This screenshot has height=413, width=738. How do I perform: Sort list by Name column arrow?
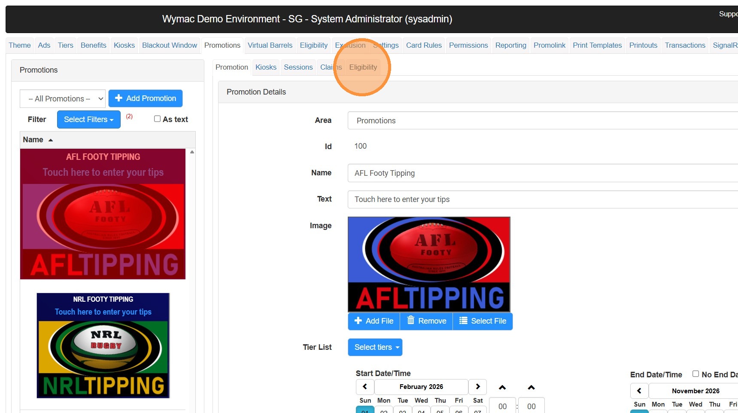pyautogui.click(x=51, y=140)
